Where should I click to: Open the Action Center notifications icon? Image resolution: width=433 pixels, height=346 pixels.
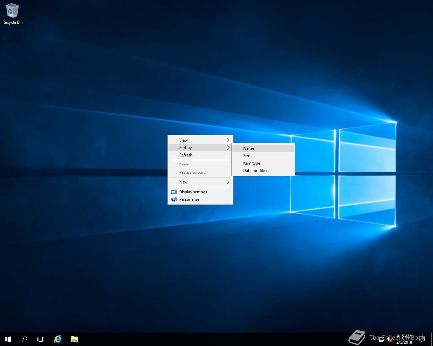(422, 339)
